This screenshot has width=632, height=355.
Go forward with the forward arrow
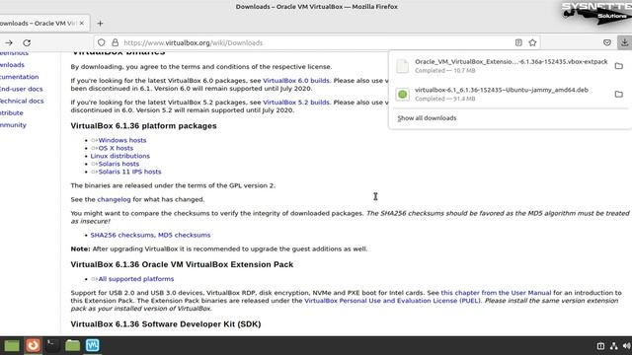(x=9, y=42)
